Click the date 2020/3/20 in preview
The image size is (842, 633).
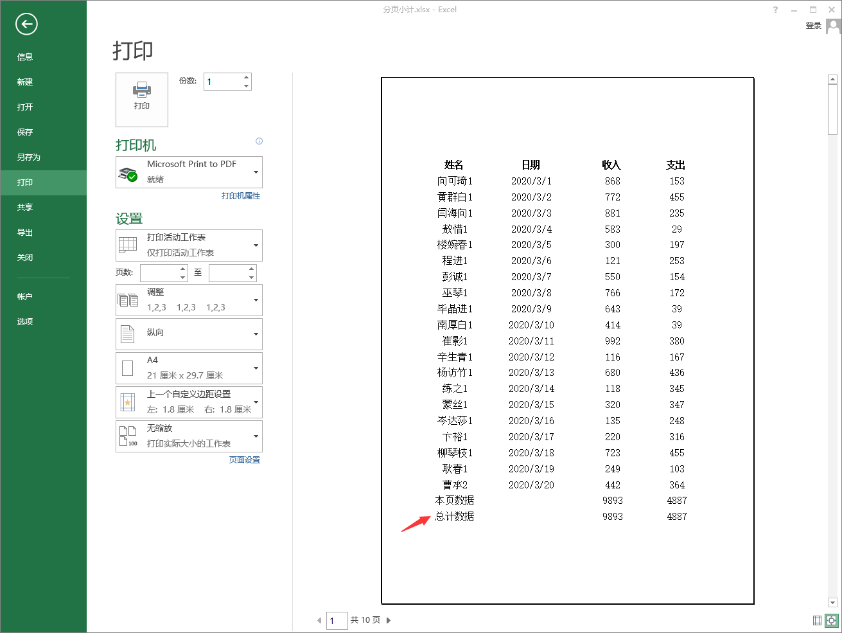531,485
